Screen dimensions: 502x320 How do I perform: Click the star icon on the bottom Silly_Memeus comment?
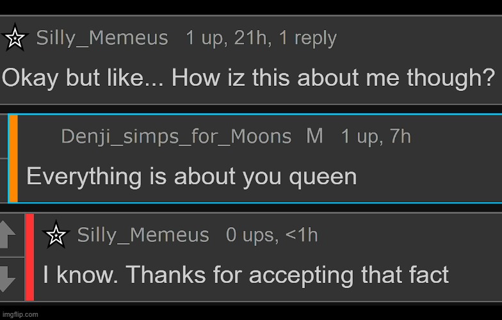click(56, 236)
